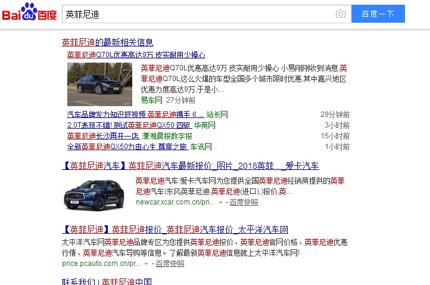This screenshot has height=285, width=430.
Task: Click the 15小时前 timestamp
Action: [335, 136]
